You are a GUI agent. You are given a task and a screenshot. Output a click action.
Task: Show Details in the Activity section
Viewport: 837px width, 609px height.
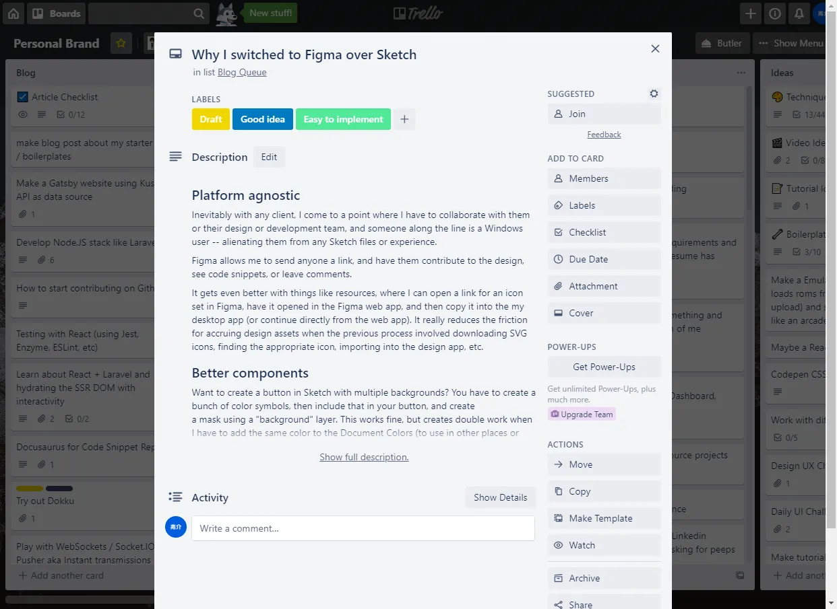click(x=500, y=497)
